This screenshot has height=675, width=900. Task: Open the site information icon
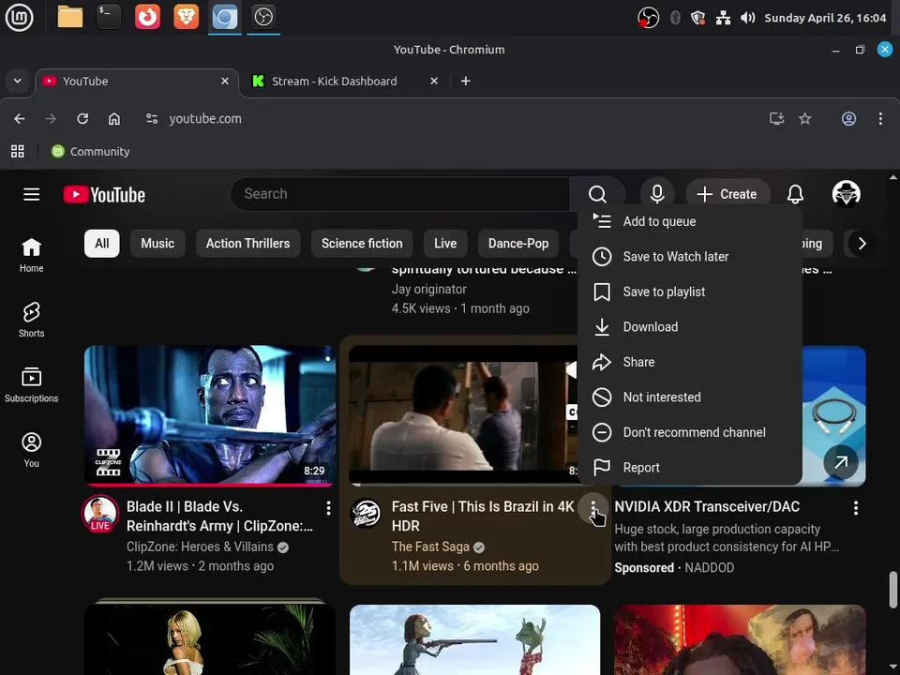tap(152, 119)
